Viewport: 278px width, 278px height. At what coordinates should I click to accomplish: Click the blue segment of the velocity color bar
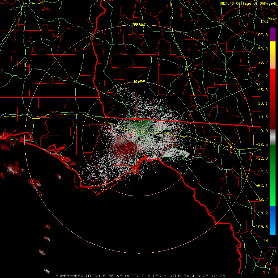click(x=273, y=220)
